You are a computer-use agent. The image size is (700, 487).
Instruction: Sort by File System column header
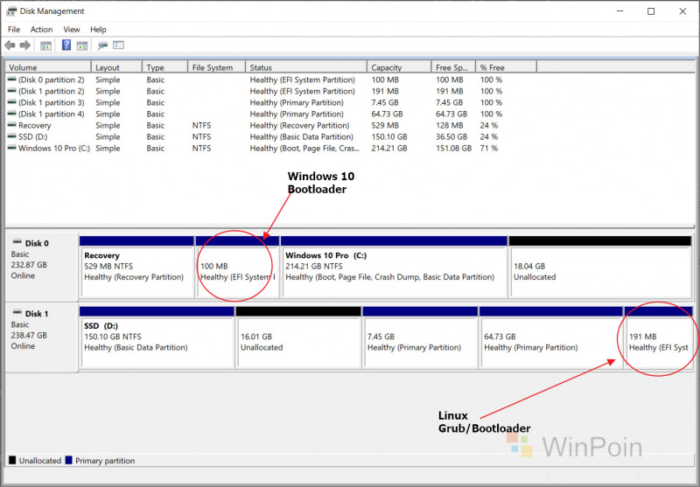click(216, 67)
